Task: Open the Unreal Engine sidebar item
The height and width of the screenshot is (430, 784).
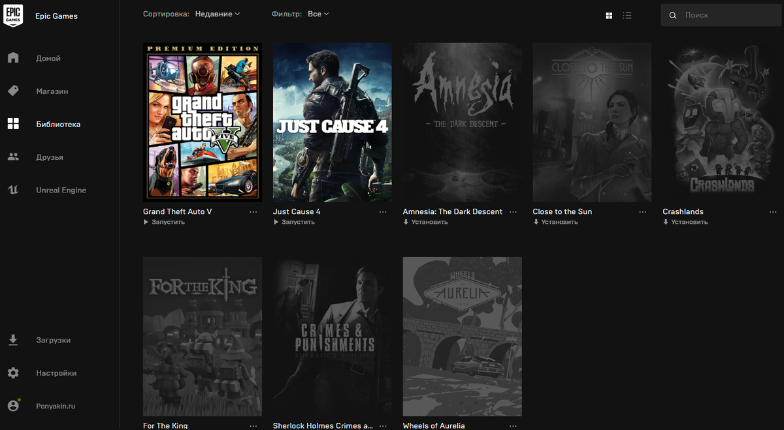Action: [61, 190]
